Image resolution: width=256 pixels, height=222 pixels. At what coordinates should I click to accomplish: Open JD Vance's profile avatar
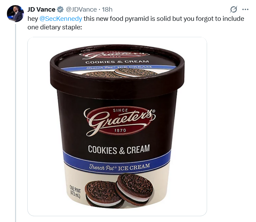15,14
